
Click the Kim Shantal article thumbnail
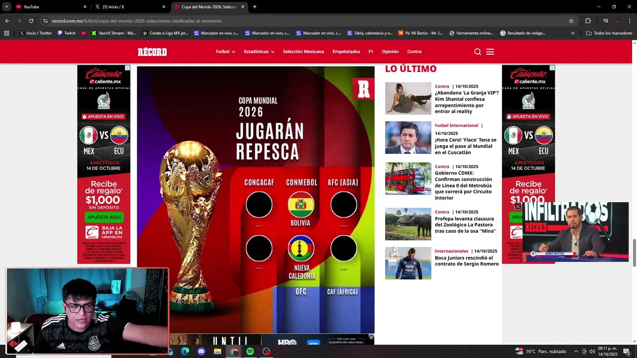408,98
